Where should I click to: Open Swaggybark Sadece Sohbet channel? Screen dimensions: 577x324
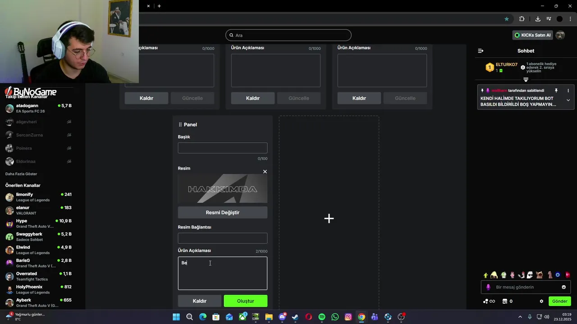coord(38,237)
